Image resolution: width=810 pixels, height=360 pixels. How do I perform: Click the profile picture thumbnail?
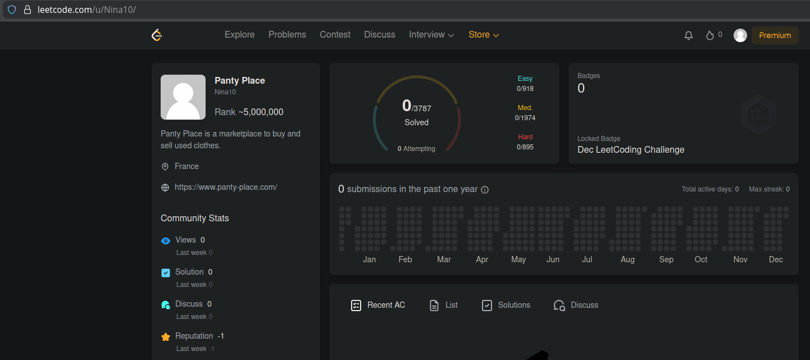click(x=183, y=97)
